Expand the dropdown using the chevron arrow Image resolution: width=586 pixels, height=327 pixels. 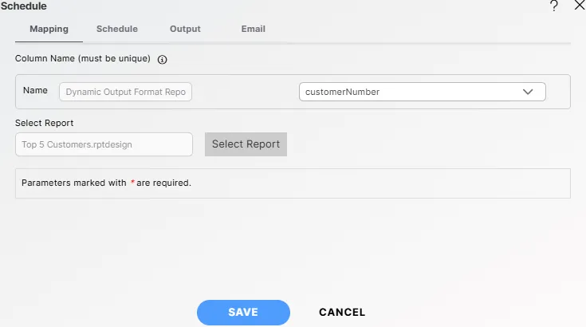point(527,92)
